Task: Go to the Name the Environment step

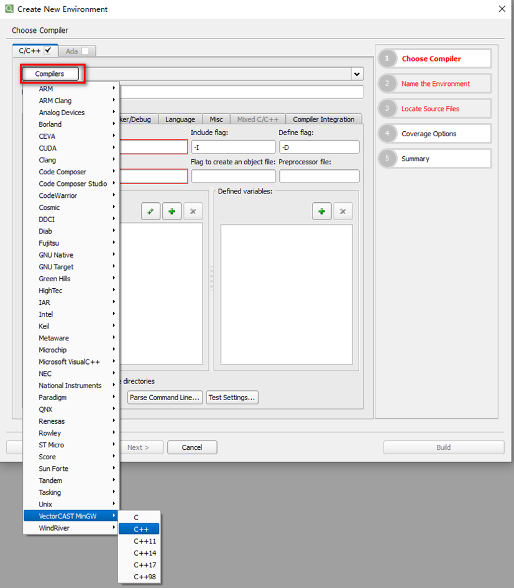Action: point(435,83)
